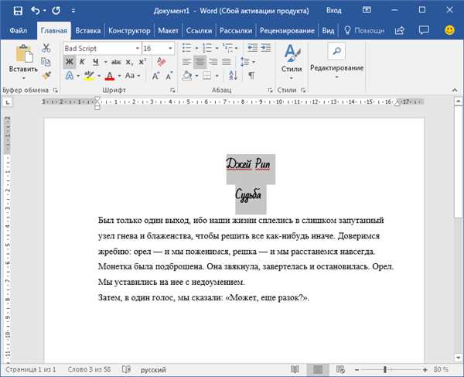The height and width of the screenshot is (377, 464).
Task: Open the Файл tab
Action: 18,31
